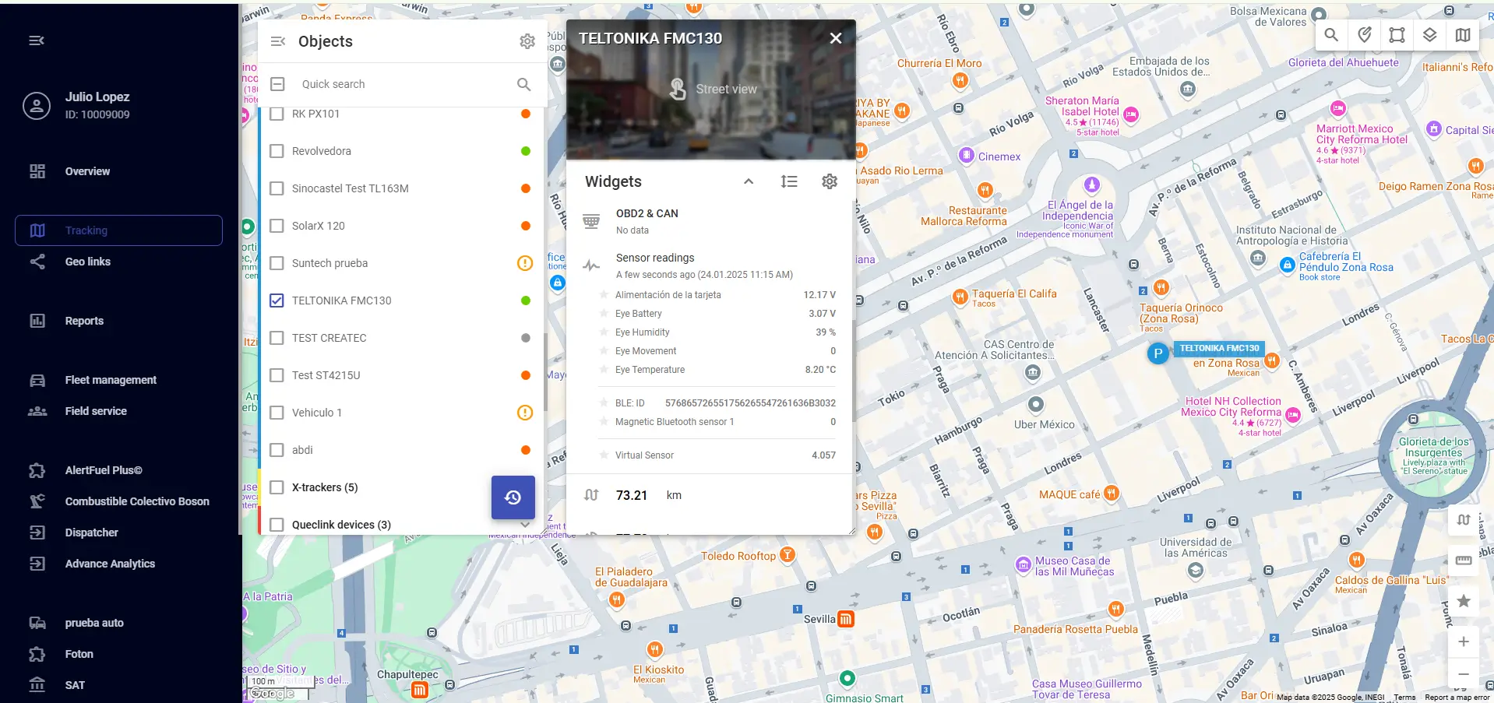Click the Sensor readings pulse icon
1494x703 pixels.
[591, 265]
